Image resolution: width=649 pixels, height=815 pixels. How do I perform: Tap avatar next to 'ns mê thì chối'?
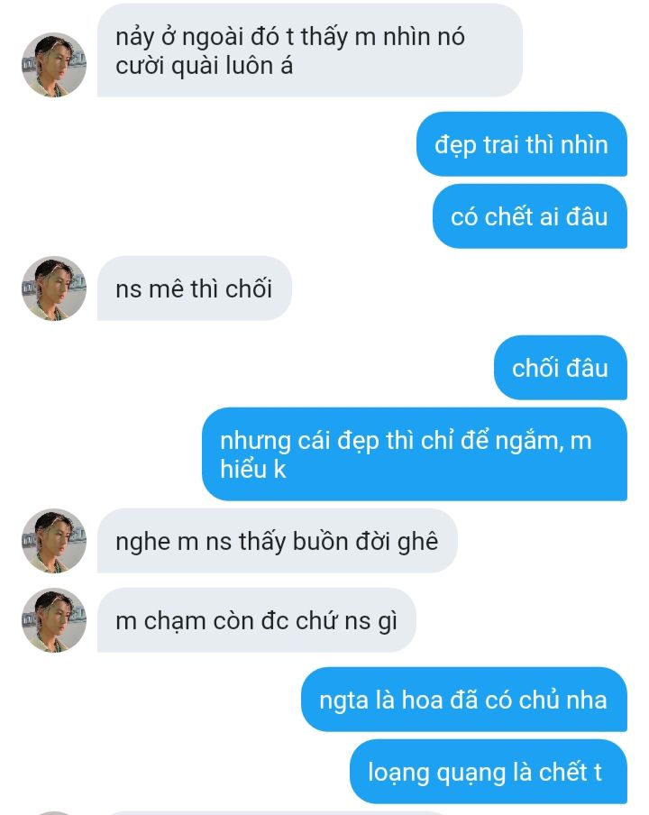click(54, 288)
